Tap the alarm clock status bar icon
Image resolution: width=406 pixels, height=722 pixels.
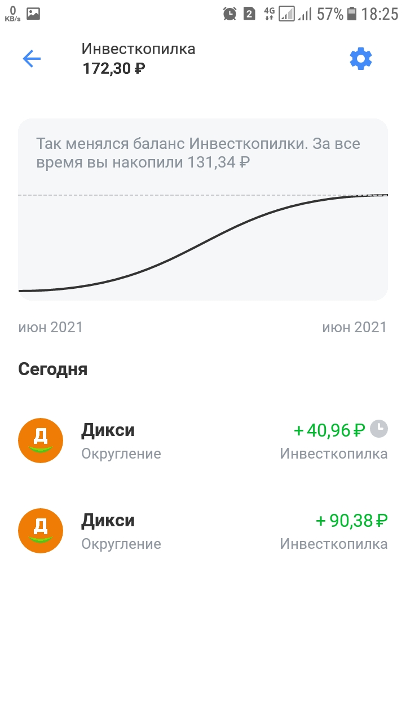click(x=230, y=14)
